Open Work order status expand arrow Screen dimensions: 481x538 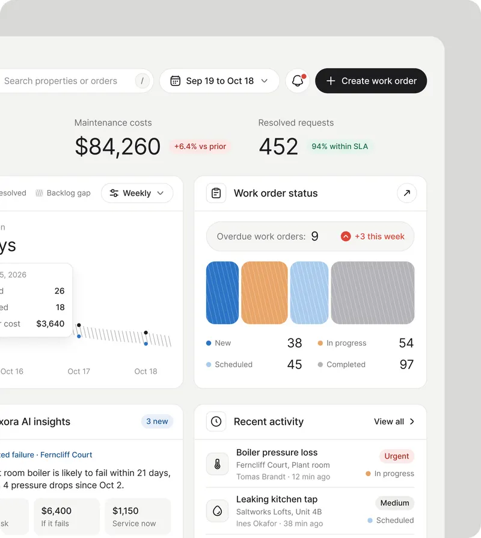coord(407,193)
